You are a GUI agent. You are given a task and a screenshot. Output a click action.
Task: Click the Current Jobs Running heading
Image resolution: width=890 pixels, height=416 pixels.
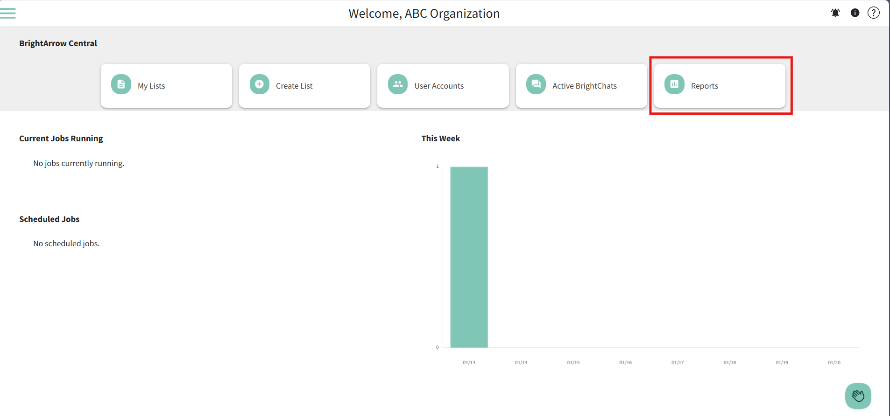click(x=61, y=139)
